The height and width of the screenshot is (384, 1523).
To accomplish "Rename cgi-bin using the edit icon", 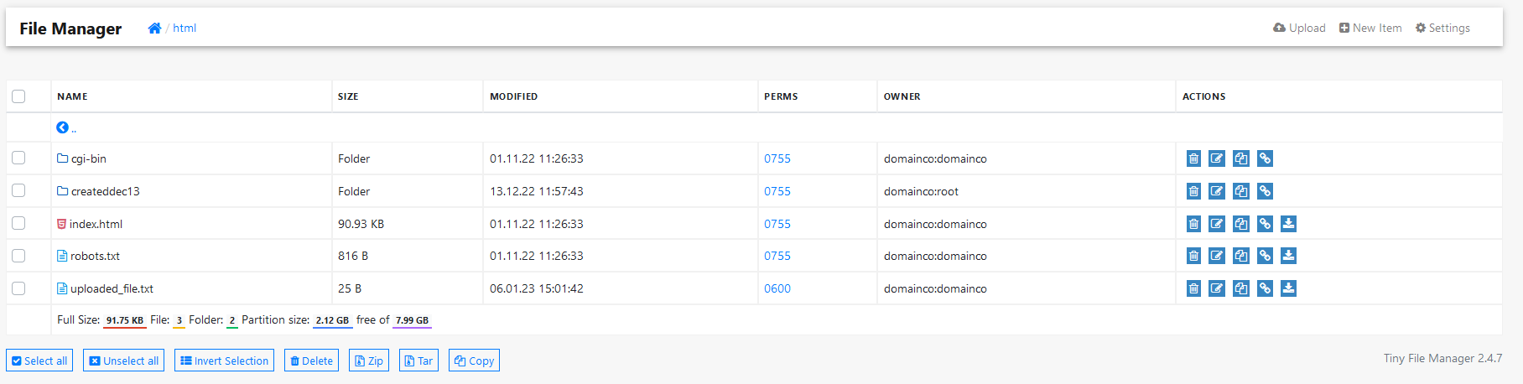I will pyautogui.click(x=1217, y=158).
